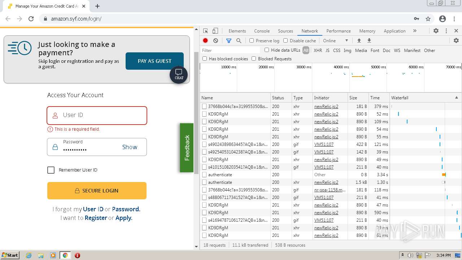462x260 pixels.
Task: Open the Application tab
Action: click(x=395, y=31)
